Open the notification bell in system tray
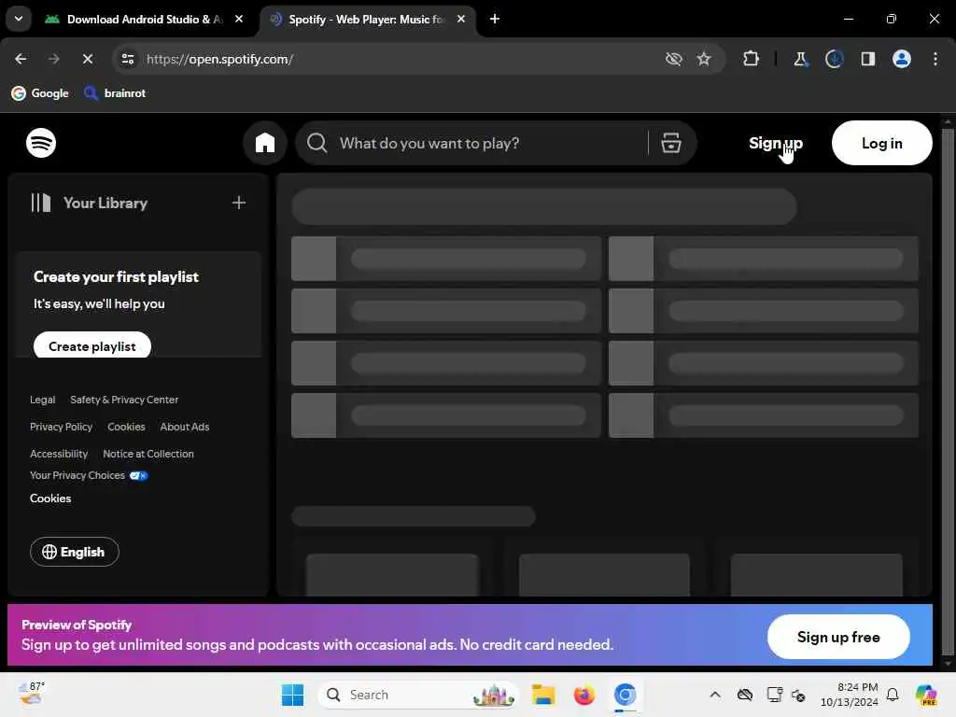 pyautogui.click(x=892, y=695)
